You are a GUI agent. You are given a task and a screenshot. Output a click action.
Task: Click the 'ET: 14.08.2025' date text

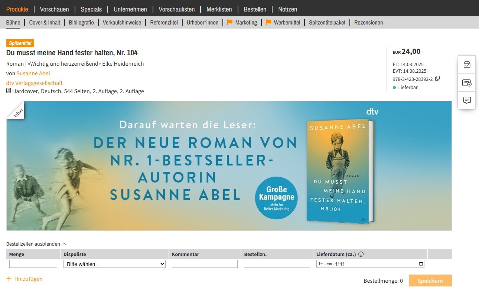point(408,64)
